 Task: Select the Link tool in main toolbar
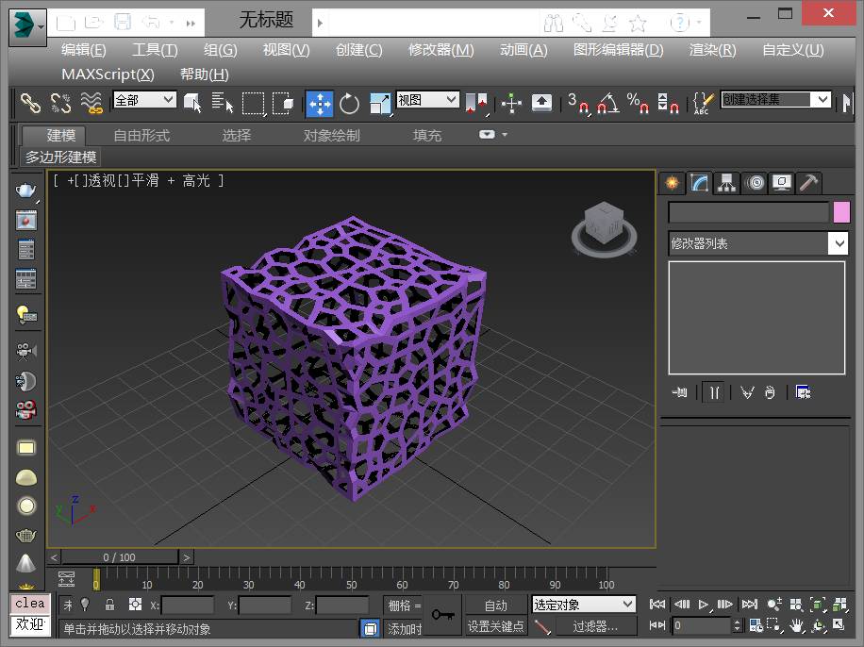[30, 103]
